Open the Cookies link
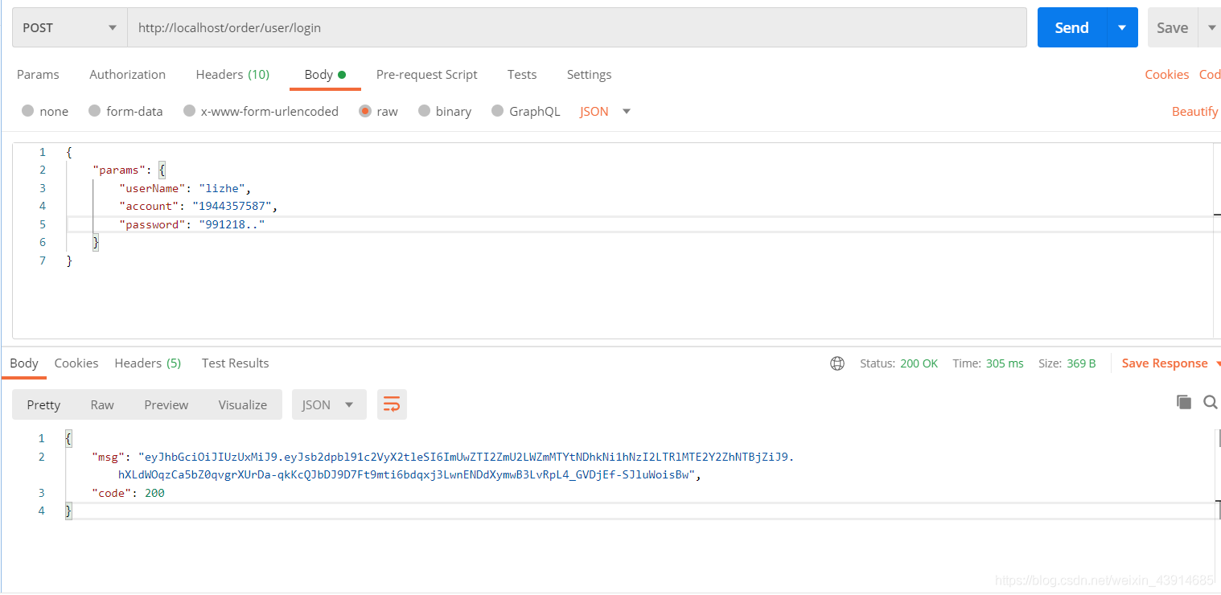Viewport: 1221px width, 595px height. pyautogui.click(x=1166, y=74)
